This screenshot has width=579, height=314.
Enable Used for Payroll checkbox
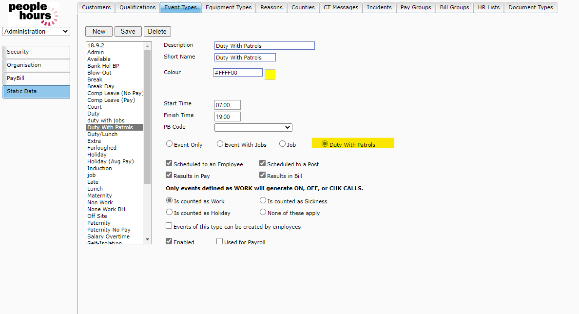pos(220,242)
